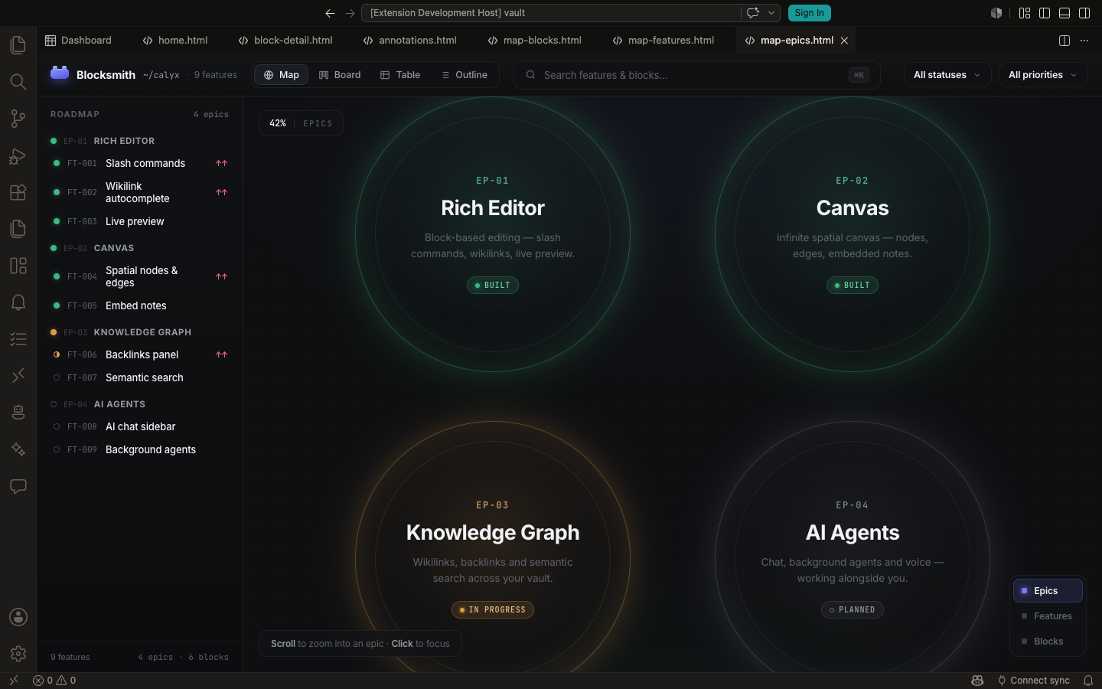
Task: Select FT-006 Backlinks panel feature
Action: [140, 354]
